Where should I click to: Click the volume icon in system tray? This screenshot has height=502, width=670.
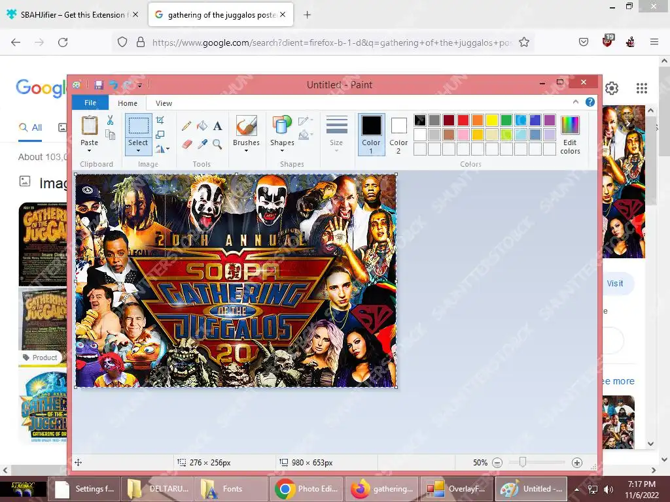[608, 490]
